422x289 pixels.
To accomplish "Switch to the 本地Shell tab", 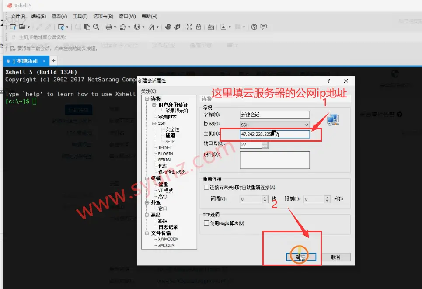I will coord(24,61).
